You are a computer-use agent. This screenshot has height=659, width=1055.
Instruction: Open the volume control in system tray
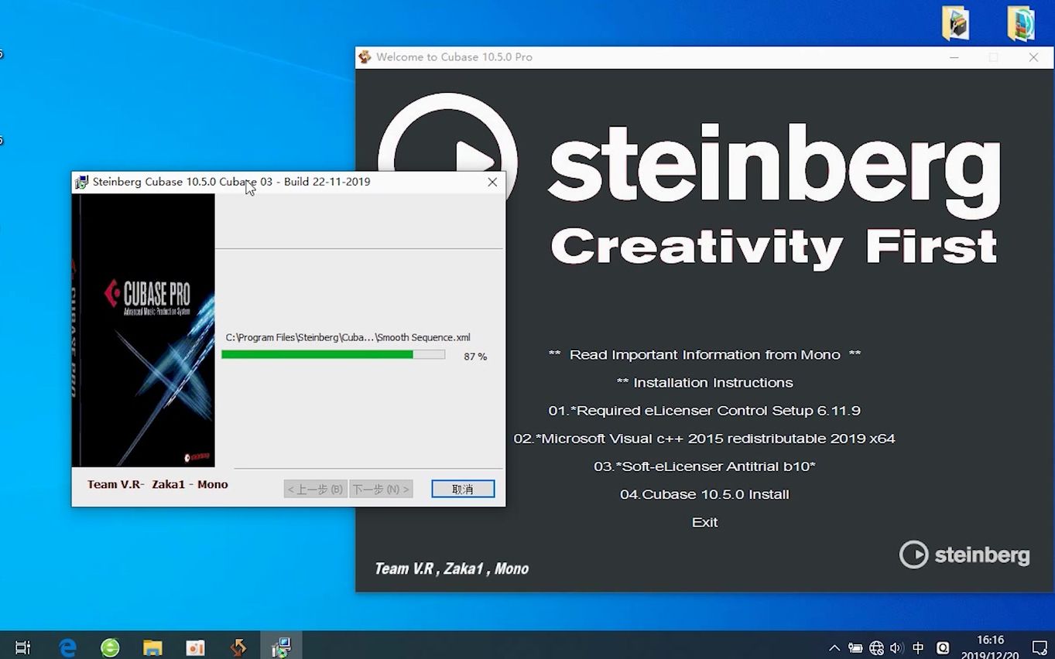(x=897, y=648)
